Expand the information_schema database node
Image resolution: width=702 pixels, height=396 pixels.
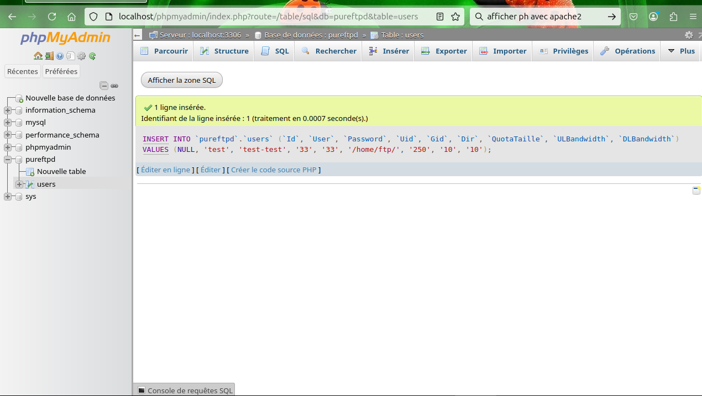[x=8, y=110]
